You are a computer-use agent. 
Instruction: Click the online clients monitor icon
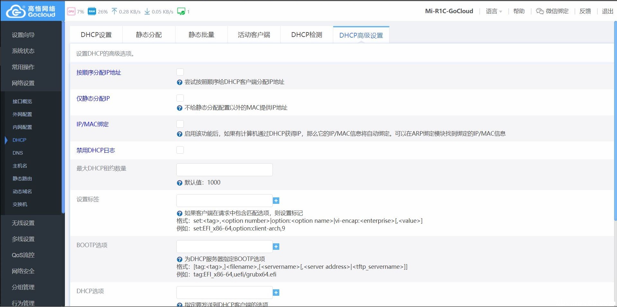pyautogui.click(x=181, y=12)
